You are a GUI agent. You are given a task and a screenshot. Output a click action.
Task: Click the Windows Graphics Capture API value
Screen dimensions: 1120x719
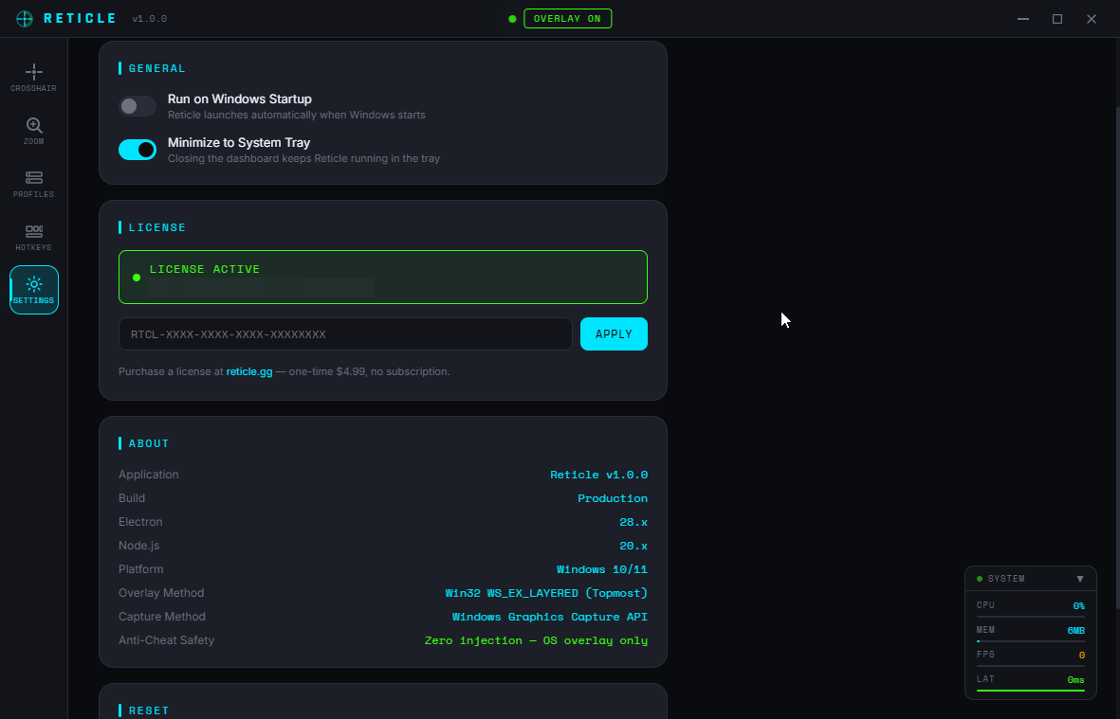tap(549, 617)
